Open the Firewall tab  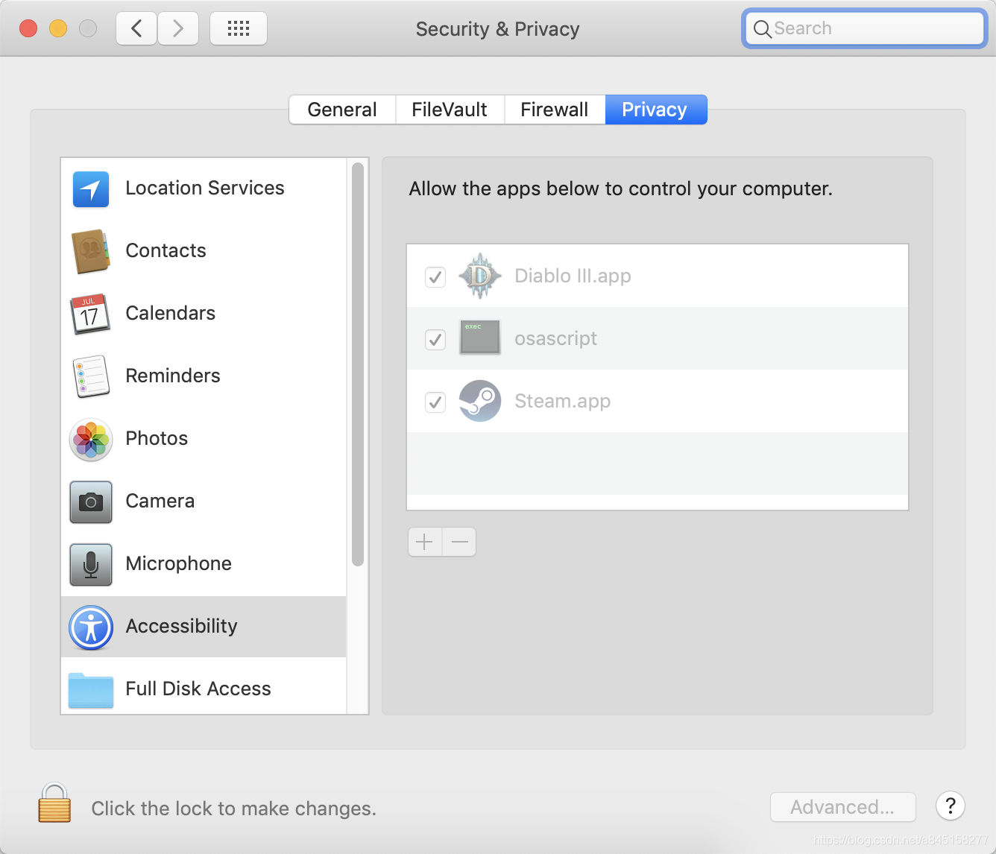tap(555, 110)
